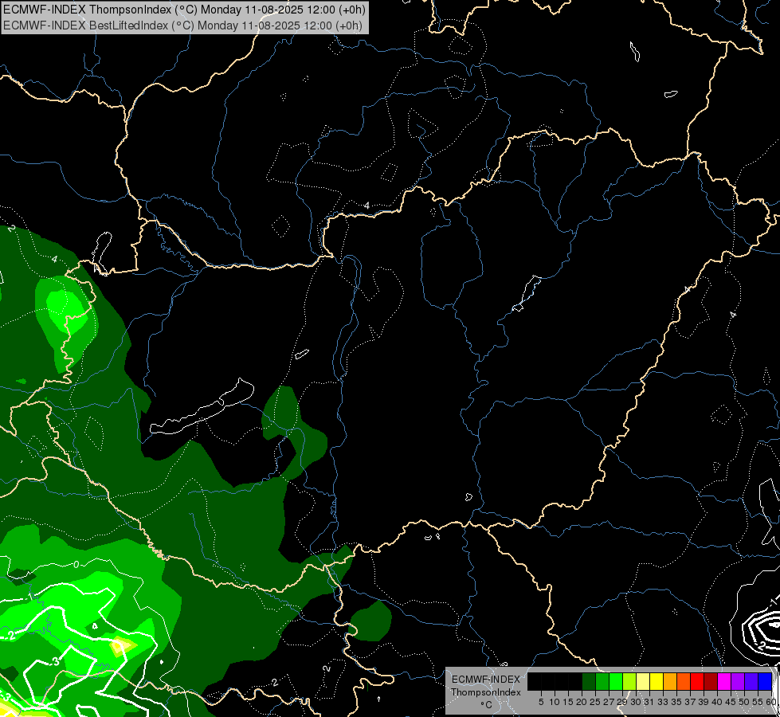
Task: Select the bright red 37–39 legend swatch
Action: pos(697,681)
